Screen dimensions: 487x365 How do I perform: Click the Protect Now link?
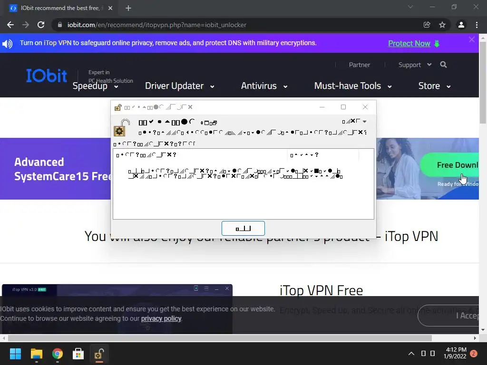coord(409,43)
